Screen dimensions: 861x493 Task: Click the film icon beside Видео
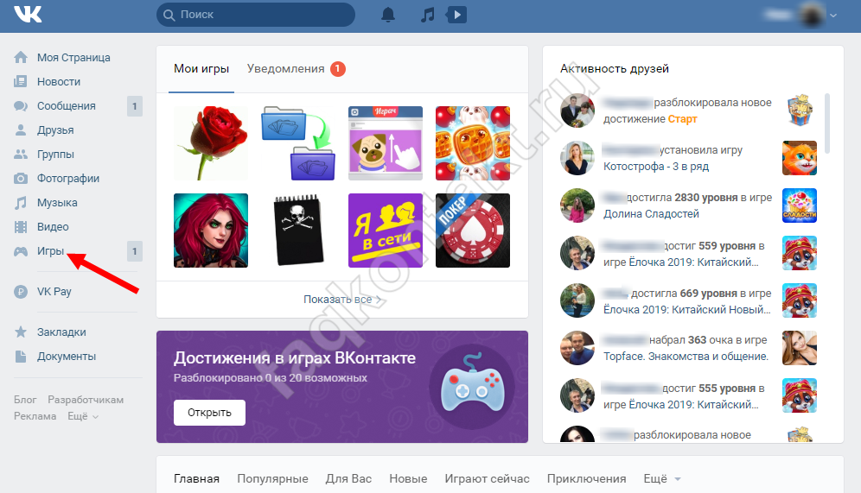tap(21, 226)
